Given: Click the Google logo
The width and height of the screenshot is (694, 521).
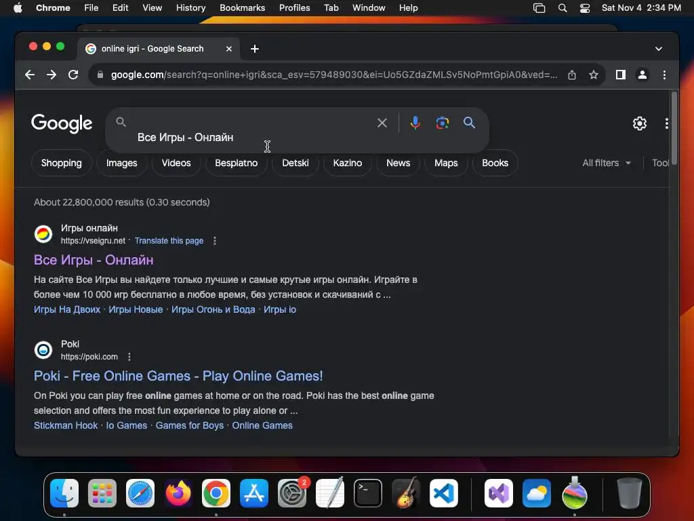Looking at the screenshot, I should point(62,123).
